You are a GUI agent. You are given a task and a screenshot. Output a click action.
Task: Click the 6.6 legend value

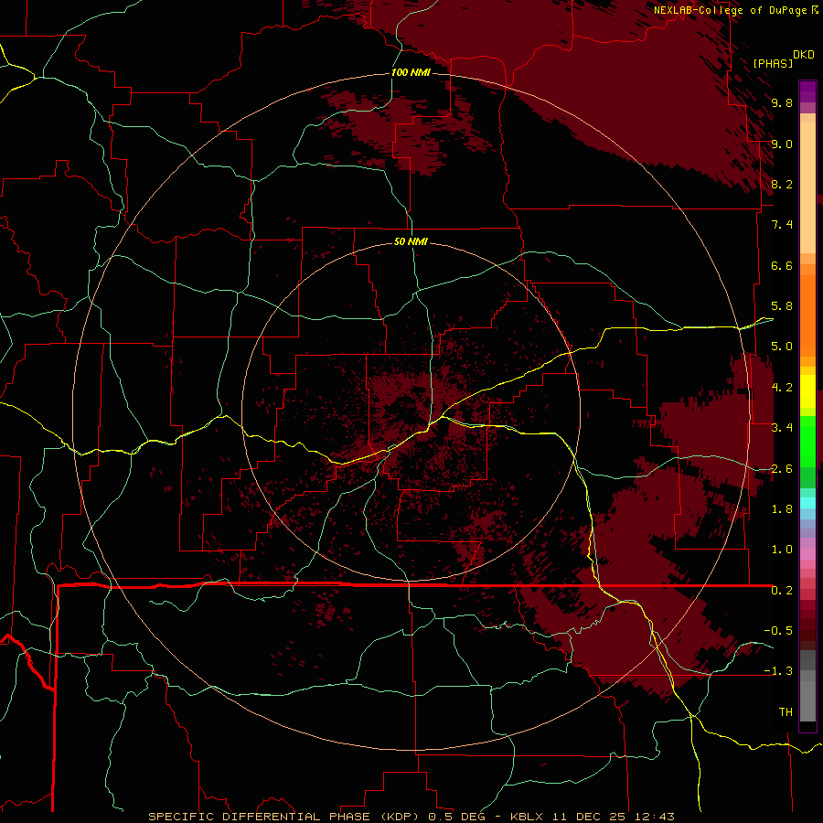pos(782,265)
